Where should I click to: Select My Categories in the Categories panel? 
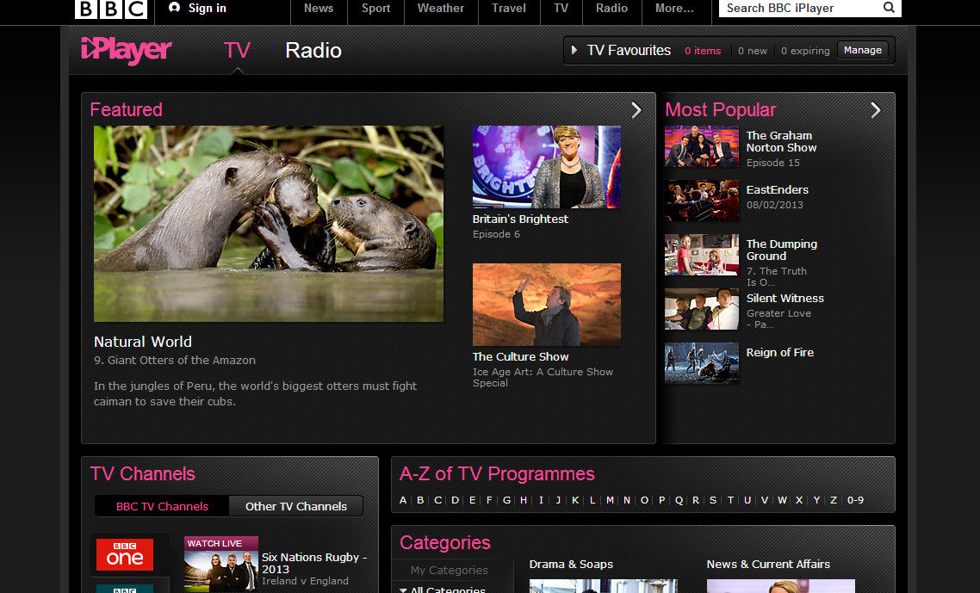click(450, 570)
